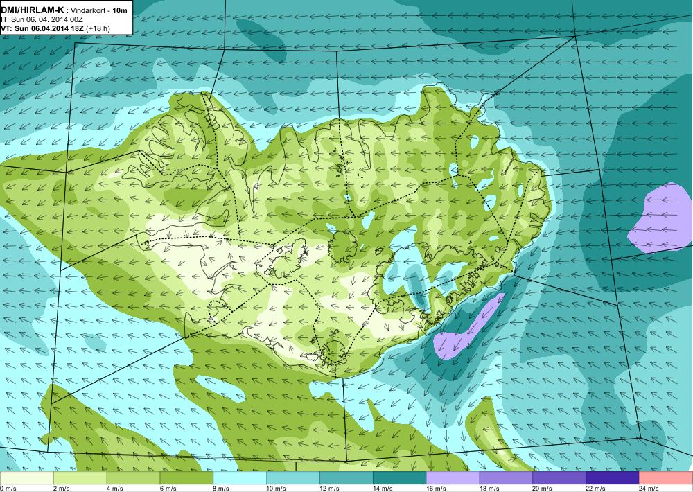Choose the 6 m/s olive green legend swatch
Screen dimensions: 693x492
(x=186, y=478)
